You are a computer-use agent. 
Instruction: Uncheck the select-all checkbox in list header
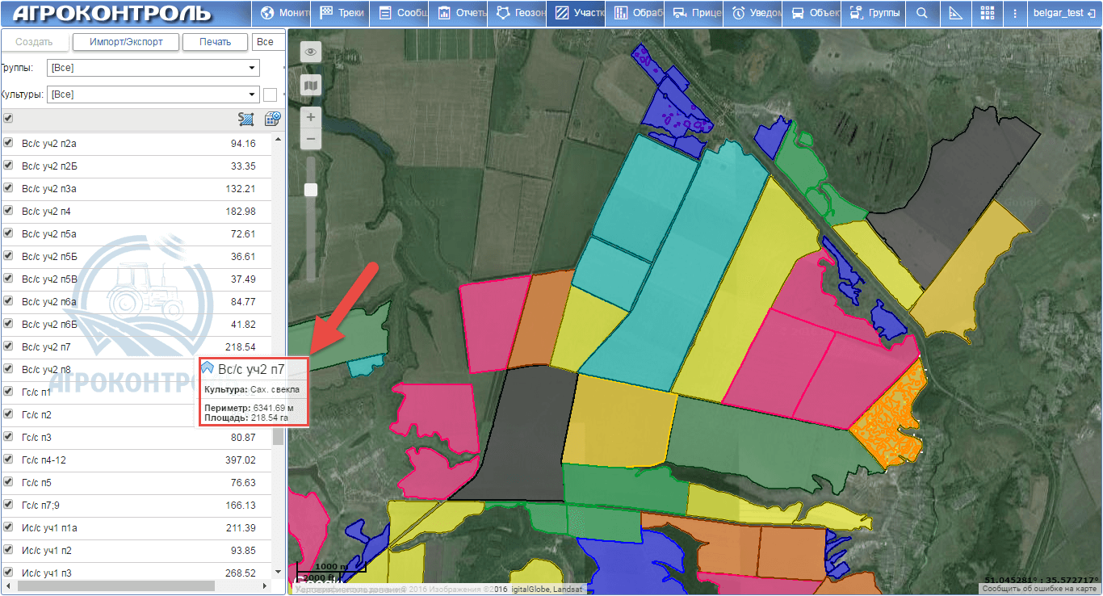click(x=8, y=118)
